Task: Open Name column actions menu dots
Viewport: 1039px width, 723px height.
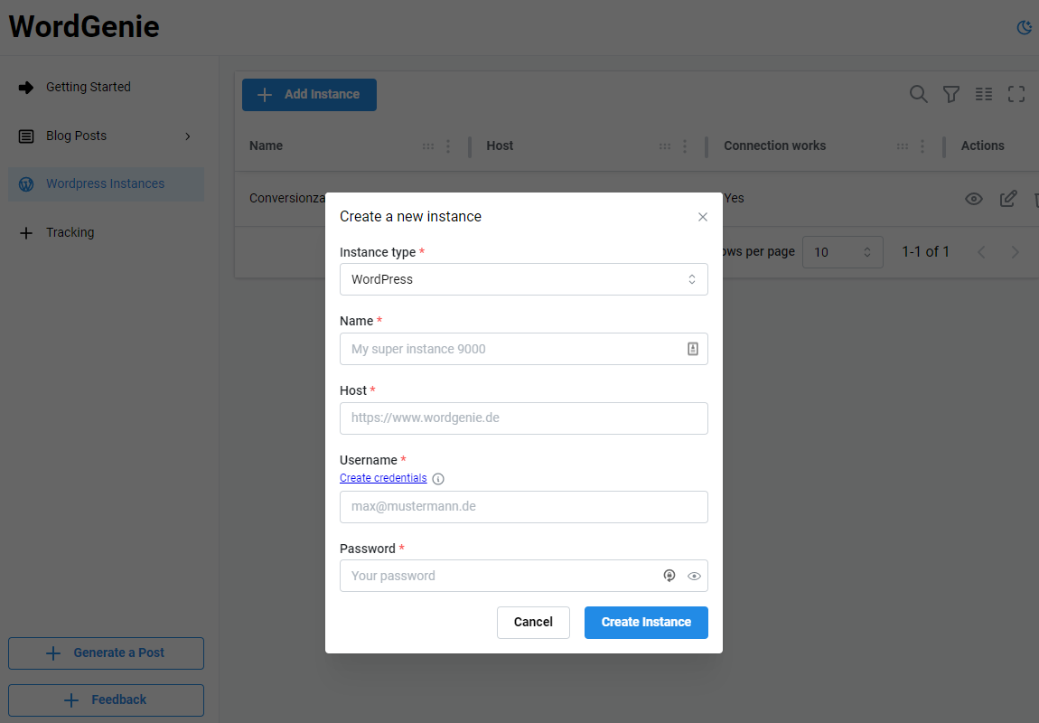Action: 449,146
